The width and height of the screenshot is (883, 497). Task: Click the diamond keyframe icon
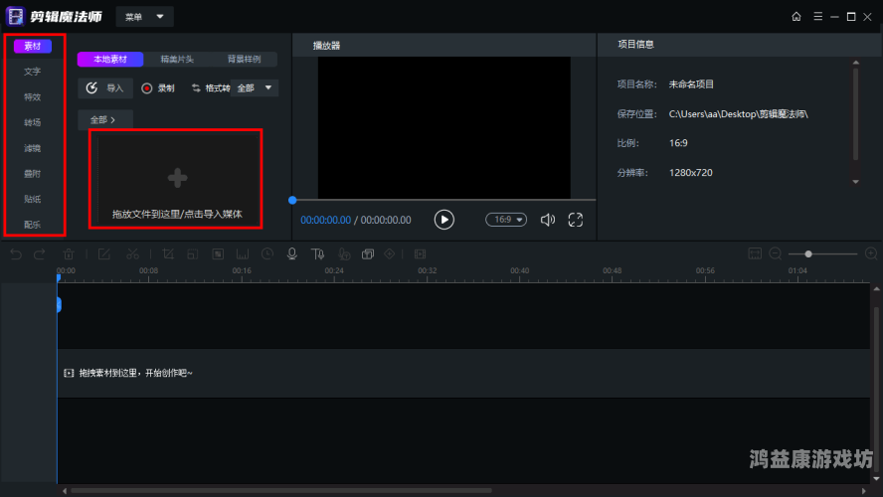coord(390,254)
